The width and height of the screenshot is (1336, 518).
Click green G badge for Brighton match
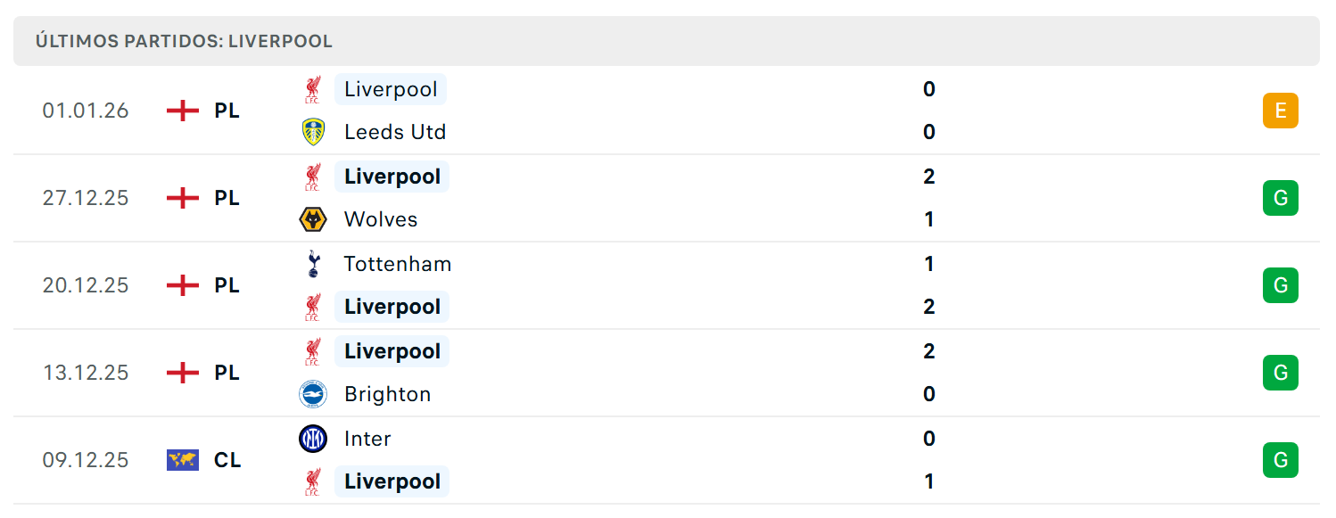pos(1281,373)
